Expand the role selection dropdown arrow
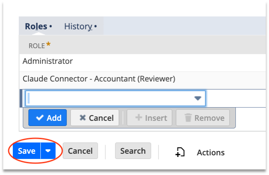Viewport: 269px width, 175px height. 198,98
